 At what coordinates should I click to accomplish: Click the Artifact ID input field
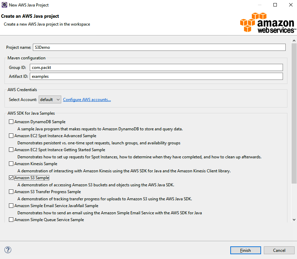[156, 76]
